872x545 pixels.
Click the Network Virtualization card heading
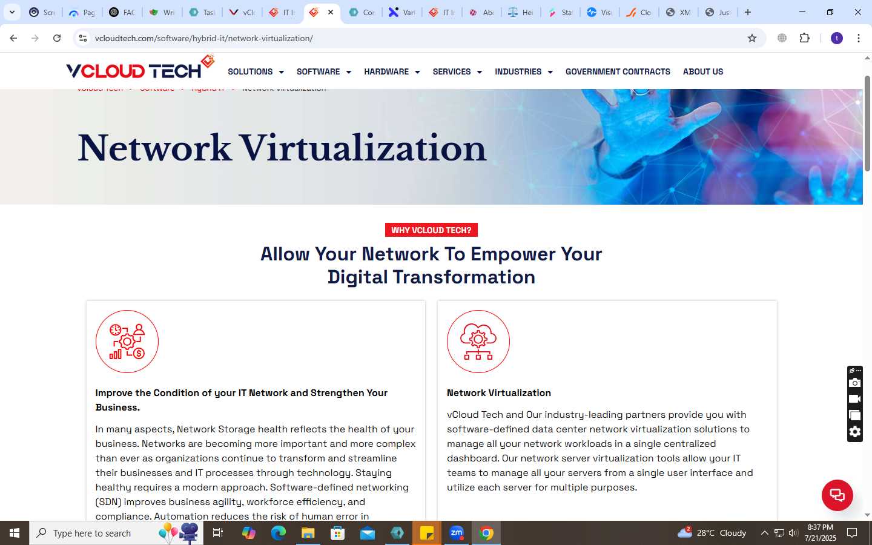[x=499, y=393]
